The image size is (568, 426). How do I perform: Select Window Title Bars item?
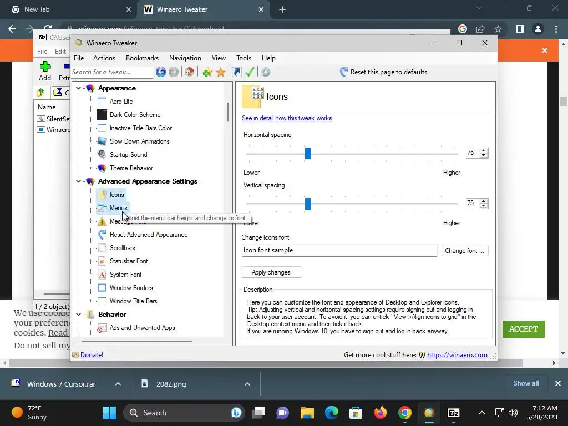point(133,301)
